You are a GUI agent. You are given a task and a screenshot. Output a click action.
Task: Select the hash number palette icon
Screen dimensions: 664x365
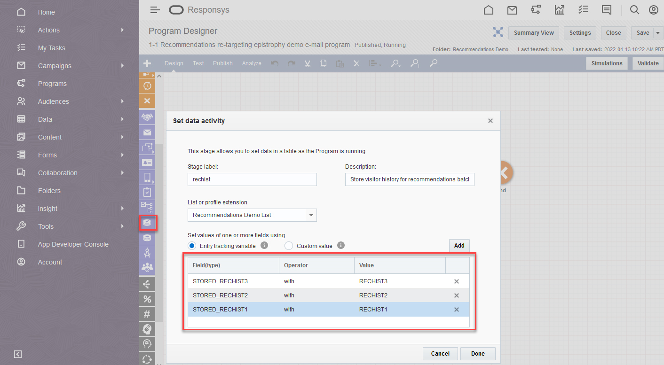[x=147, y=314]
